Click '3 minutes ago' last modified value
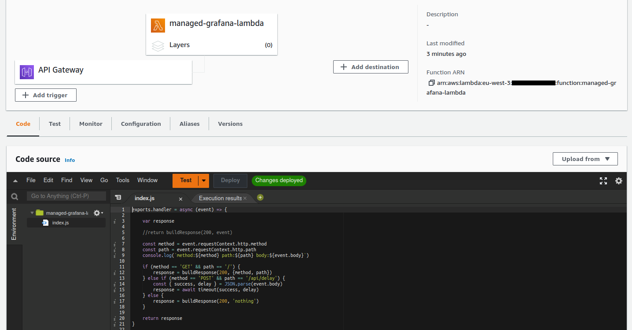Viewport: 632px width, 330px height. point(446,54)
